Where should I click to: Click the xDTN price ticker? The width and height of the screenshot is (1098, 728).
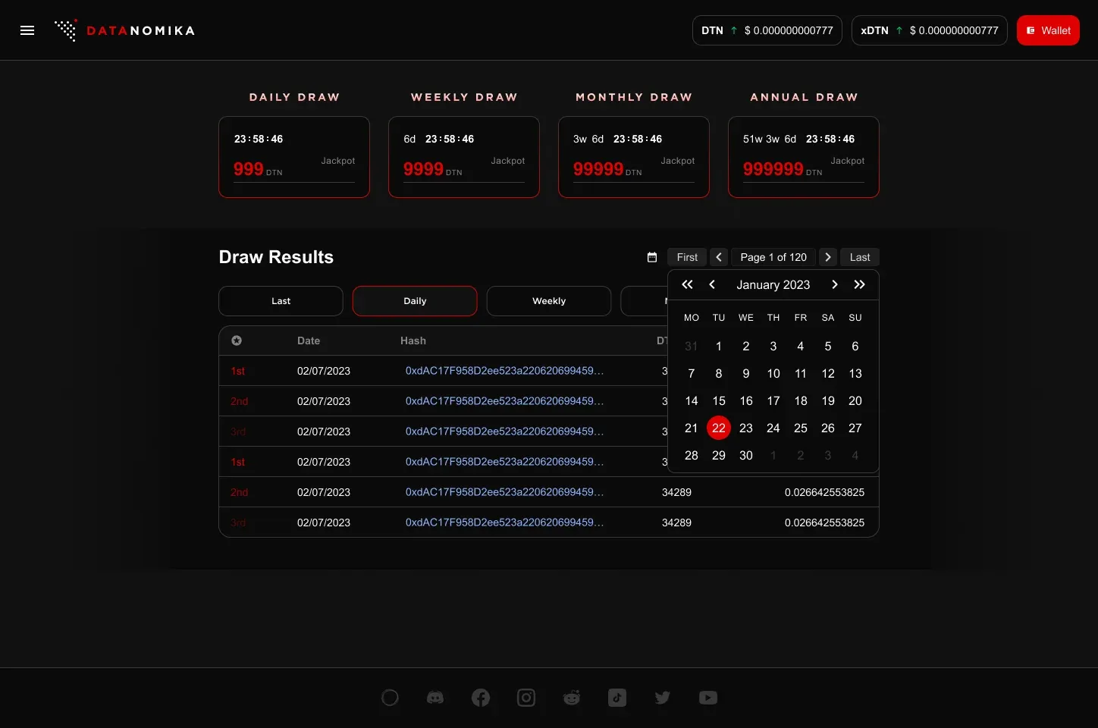pyautogui.click(x=930, y=30)
